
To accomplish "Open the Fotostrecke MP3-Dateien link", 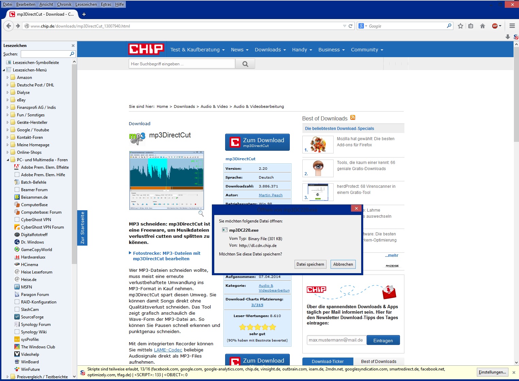I will (x=167, y=256).
